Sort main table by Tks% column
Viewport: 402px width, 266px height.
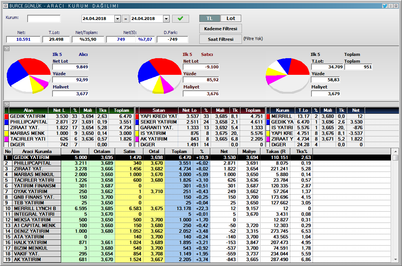click(x=302, y=152)
